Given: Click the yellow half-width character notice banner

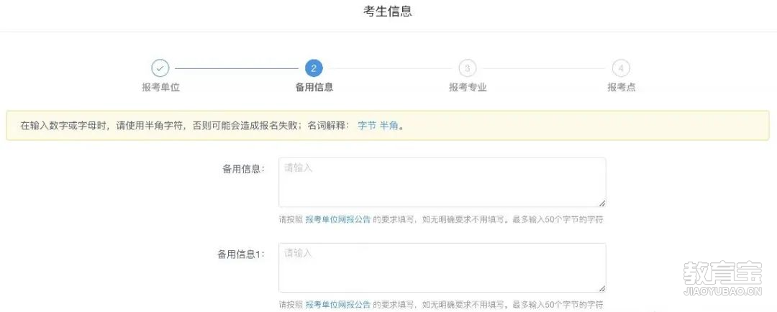Looking at the screenshot, I should pos(388,126).
